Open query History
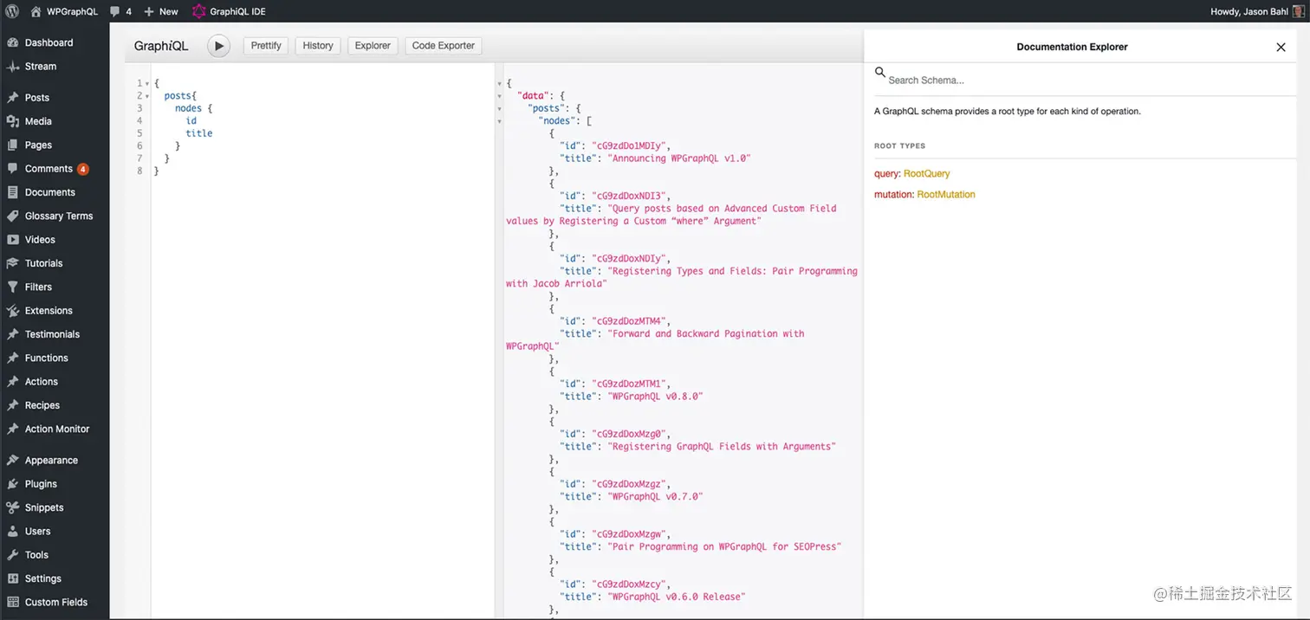This screenshot has height=620, width=1310. pos(318,46)
